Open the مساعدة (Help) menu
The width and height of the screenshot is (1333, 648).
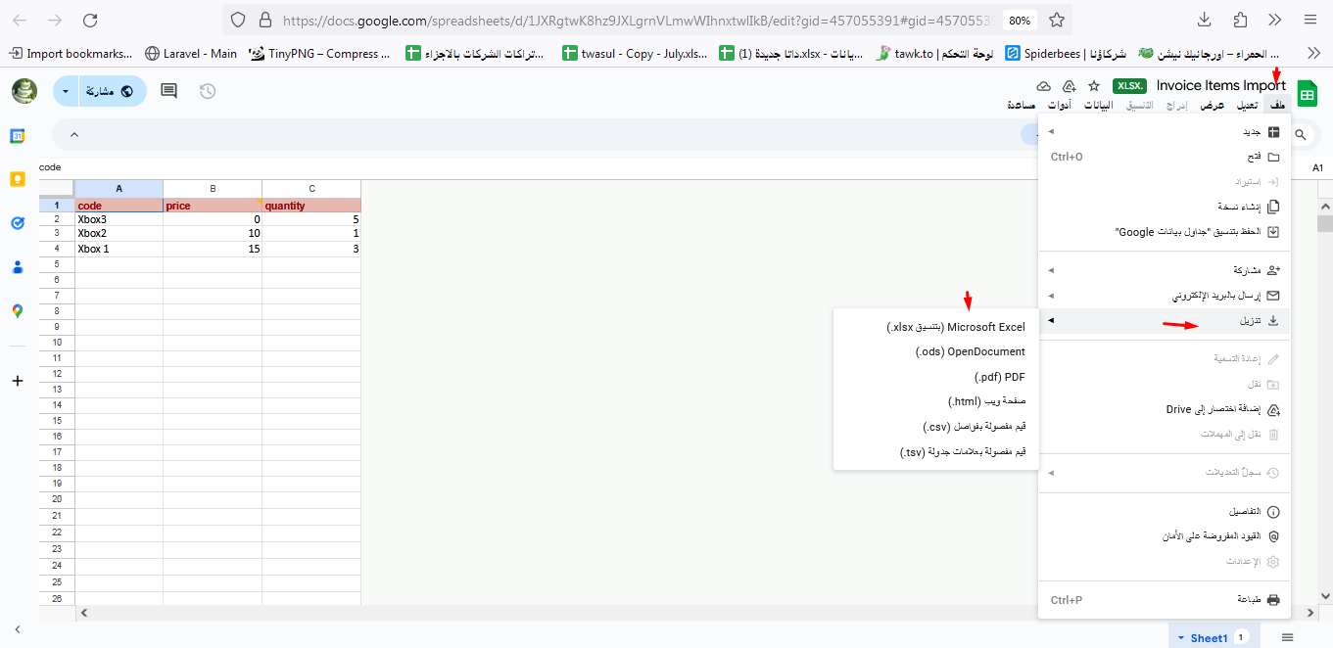click(1023, 105)
